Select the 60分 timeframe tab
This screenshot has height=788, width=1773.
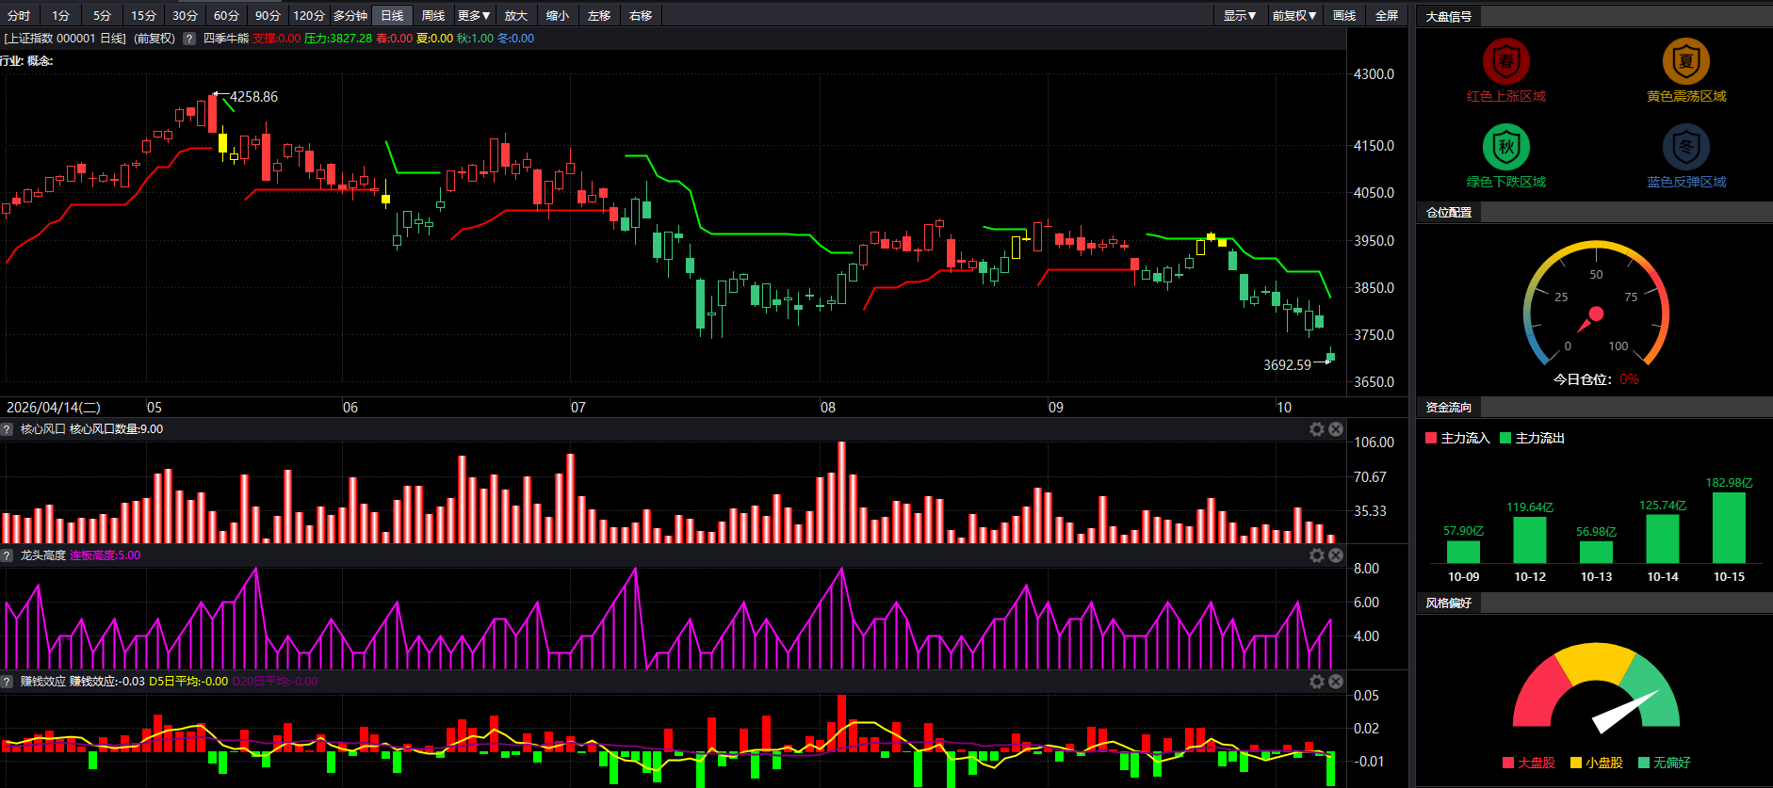226,15
